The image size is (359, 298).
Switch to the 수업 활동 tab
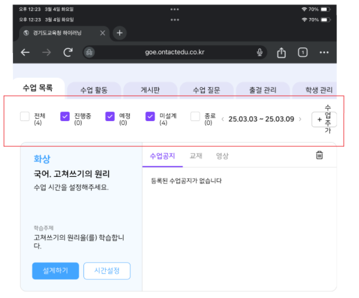tap(94, 90)
